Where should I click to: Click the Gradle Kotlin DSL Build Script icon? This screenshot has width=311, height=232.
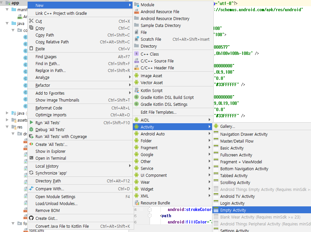(x=136, y=97)
